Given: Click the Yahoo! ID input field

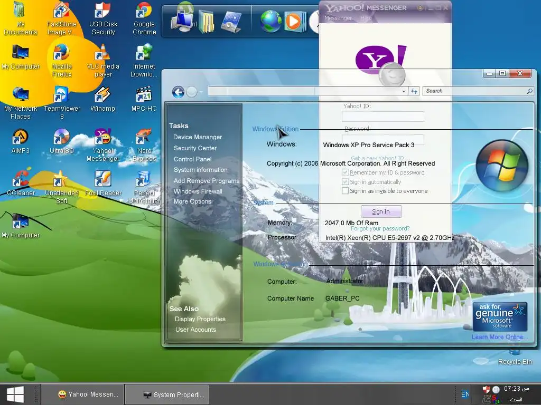Looking at the screenshot, I should 383,117.
